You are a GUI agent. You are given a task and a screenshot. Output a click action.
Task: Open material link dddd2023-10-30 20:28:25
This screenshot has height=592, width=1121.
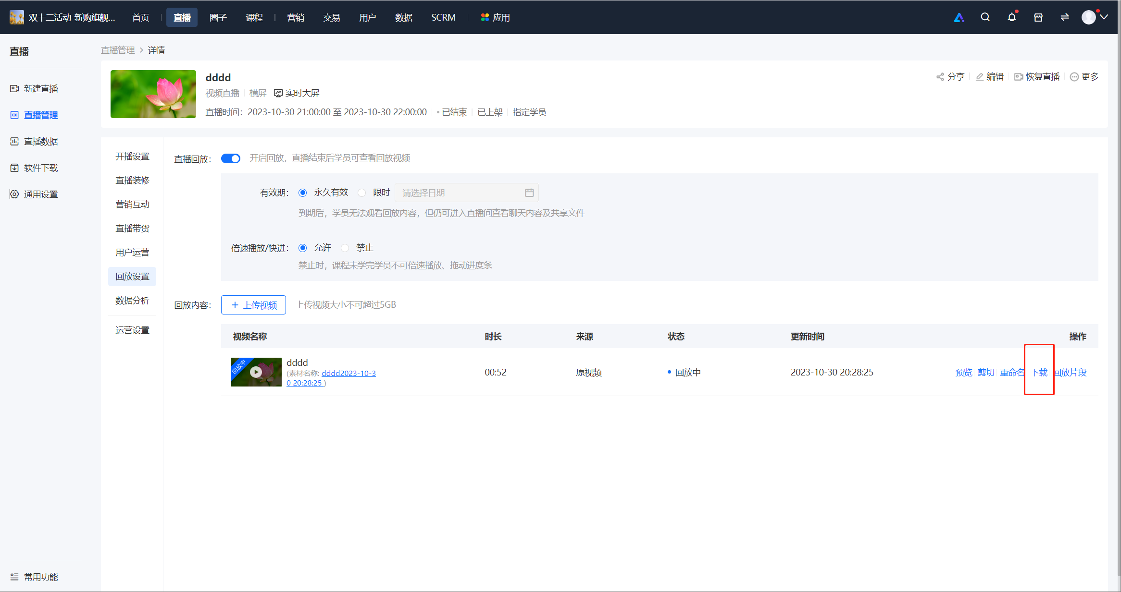pos(331,378)
